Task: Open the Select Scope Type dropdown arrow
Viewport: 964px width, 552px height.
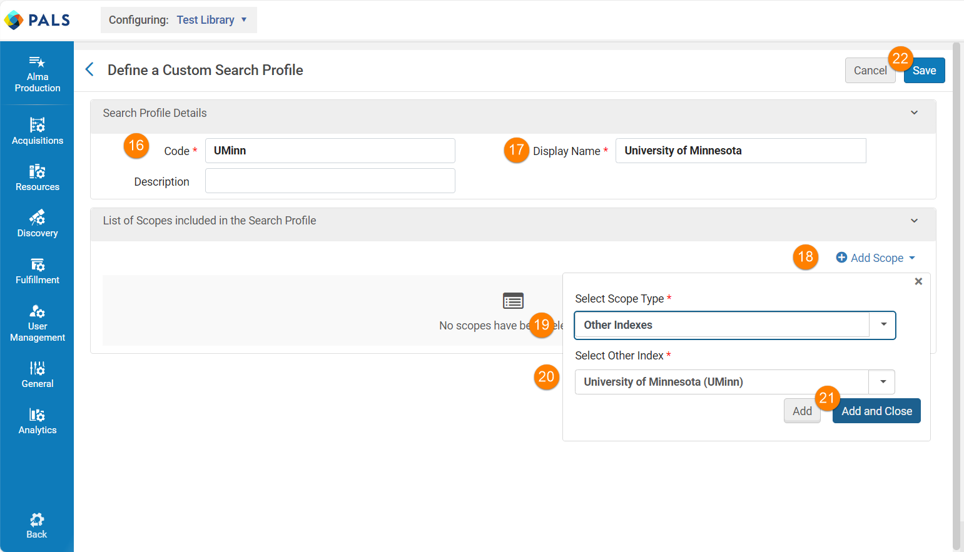Action: click(883, 324)
